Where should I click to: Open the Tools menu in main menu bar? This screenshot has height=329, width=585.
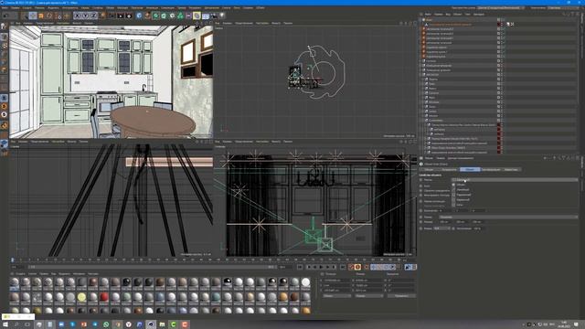[x=70, y=7]
